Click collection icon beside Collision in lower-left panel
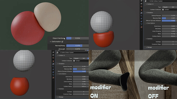Image resolution: width=177 pixels, height=99 pixels. point(74,61)
